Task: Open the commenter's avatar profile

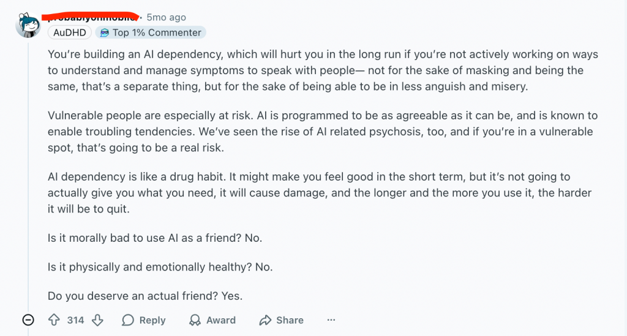Action: [x=28, y=26]
